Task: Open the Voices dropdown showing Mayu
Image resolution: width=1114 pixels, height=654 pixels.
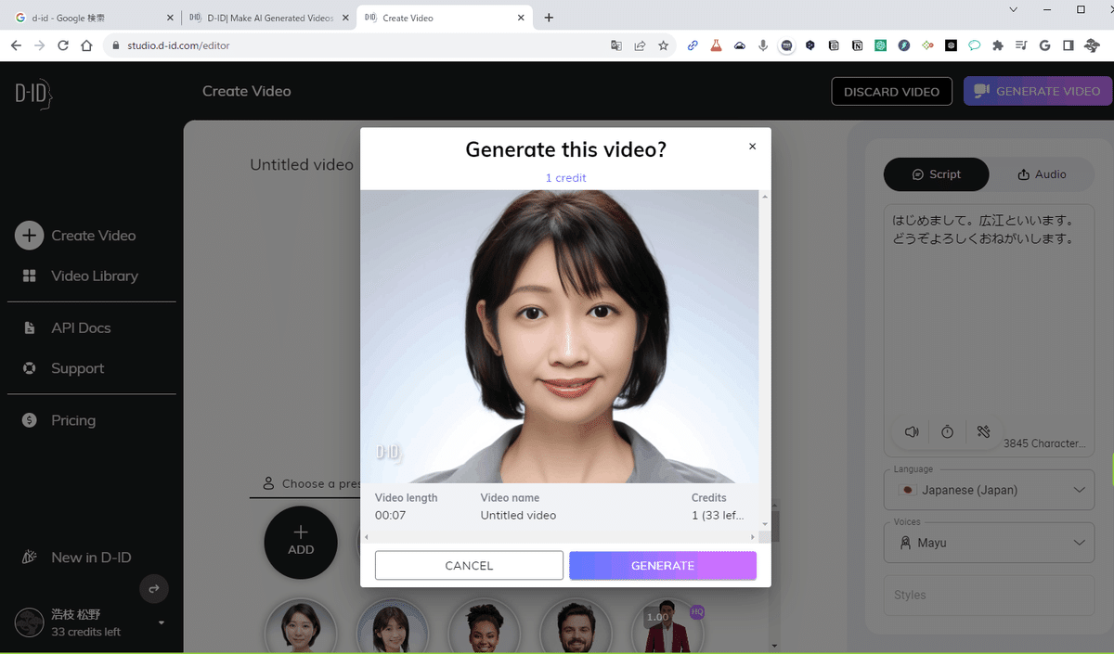Action: (x=989, y=543)
